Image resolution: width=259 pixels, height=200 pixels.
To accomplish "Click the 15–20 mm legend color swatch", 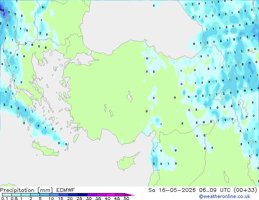I will (64, 195).
